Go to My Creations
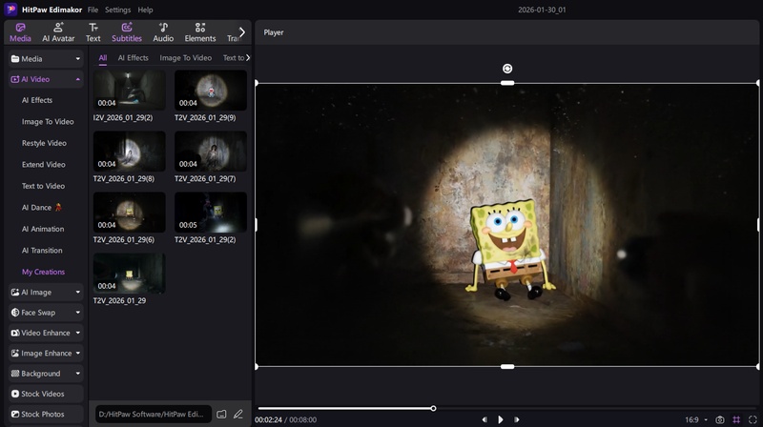 coord(43,272)
